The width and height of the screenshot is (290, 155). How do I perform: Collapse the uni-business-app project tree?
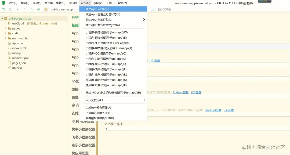pos(2,18)
